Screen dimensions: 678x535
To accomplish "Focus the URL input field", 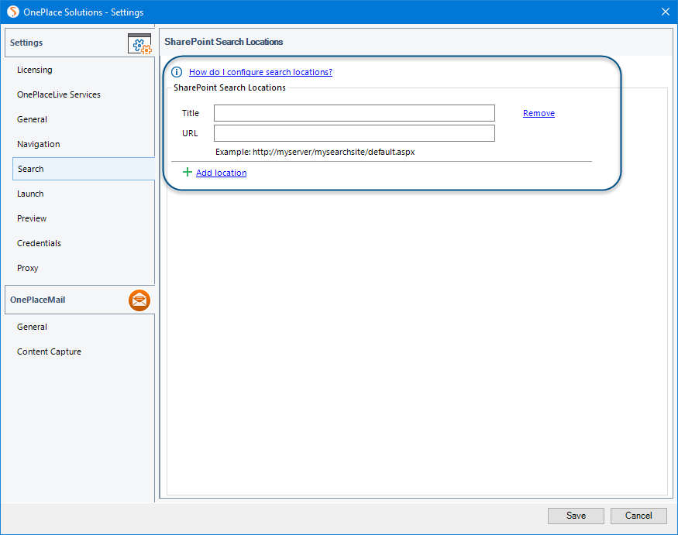I will 354,133.
